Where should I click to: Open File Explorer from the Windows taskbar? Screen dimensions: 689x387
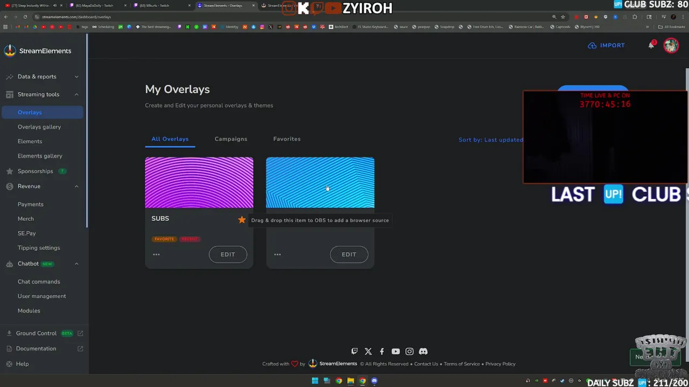(x=350, y=381)
